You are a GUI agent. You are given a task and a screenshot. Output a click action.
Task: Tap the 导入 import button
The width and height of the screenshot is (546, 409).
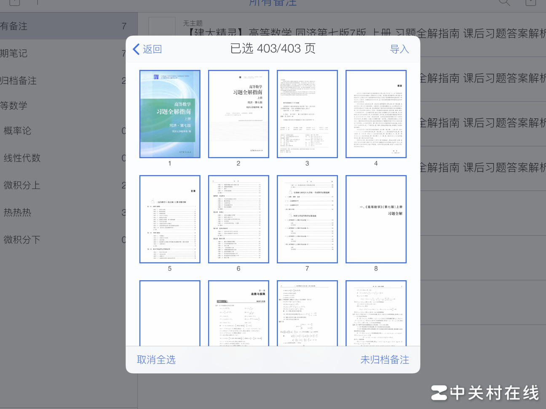399,49
